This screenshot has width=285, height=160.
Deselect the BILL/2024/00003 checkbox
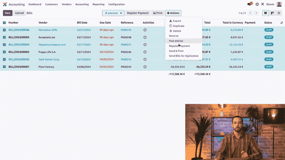pos(4,52)
